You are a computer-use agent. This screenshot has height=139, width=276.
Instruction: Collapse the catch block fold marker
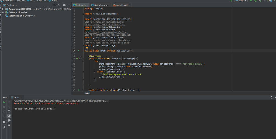84,72
